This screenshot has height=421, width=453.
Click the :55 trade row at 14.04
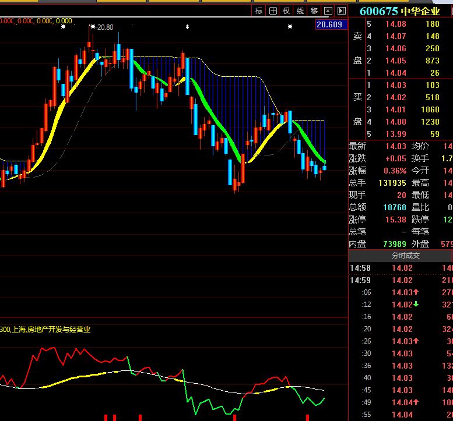[401, 415]
